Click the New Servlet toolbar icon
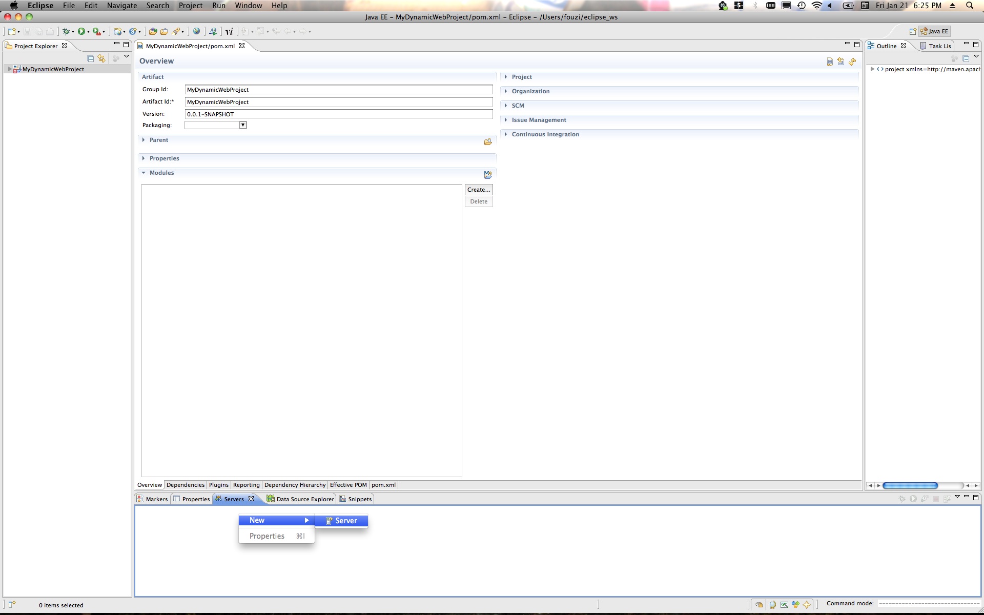 coord(133,31)
